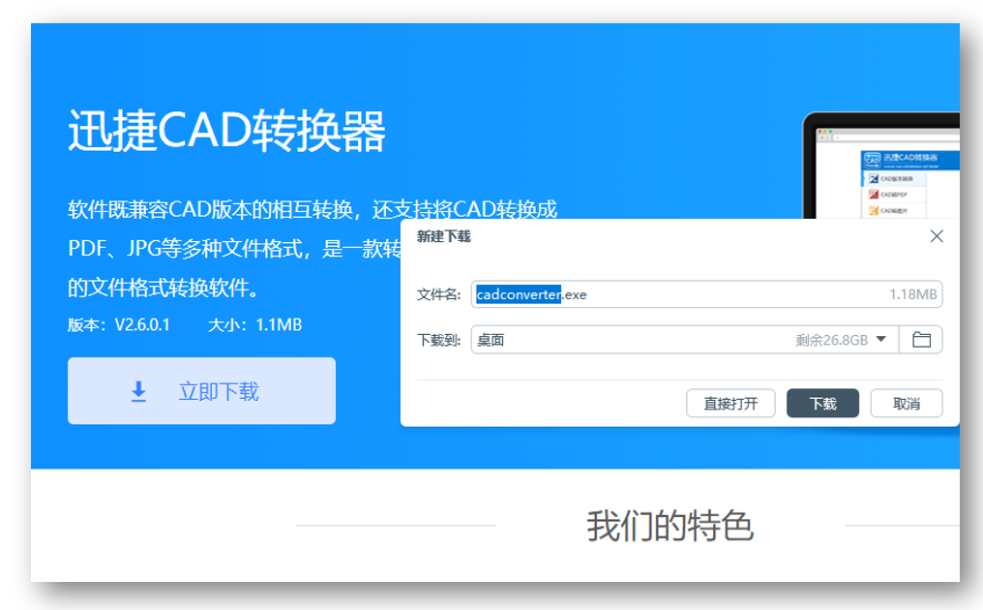Open the browse folder icon
Viewport: 983px width, 610px height.
(x=921, y=340)
